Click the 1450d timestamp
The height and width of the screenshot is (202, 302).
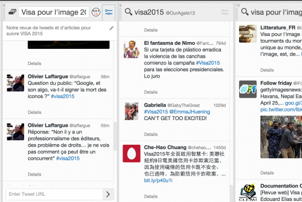tap(219, 148)
